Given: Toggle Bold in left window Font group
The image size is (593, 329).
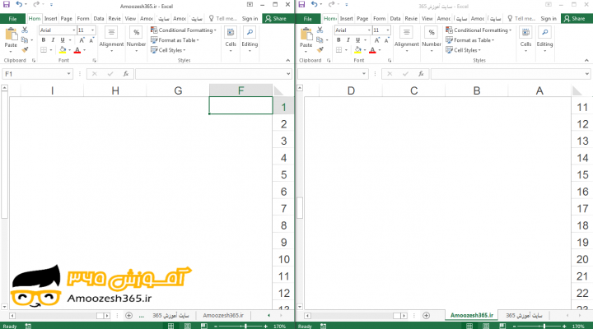Looking at the screenshot, I should pyautogui.click(x=43, y=39).
